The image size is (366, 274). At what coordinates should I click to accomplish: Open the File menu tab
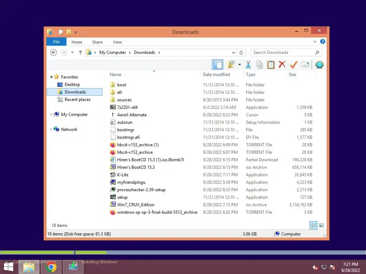tap(56, 42)
